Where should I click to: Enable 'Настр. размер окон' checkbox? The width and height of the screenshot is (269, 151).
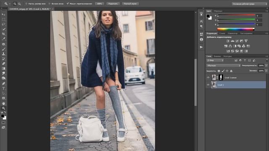[26, 4]
